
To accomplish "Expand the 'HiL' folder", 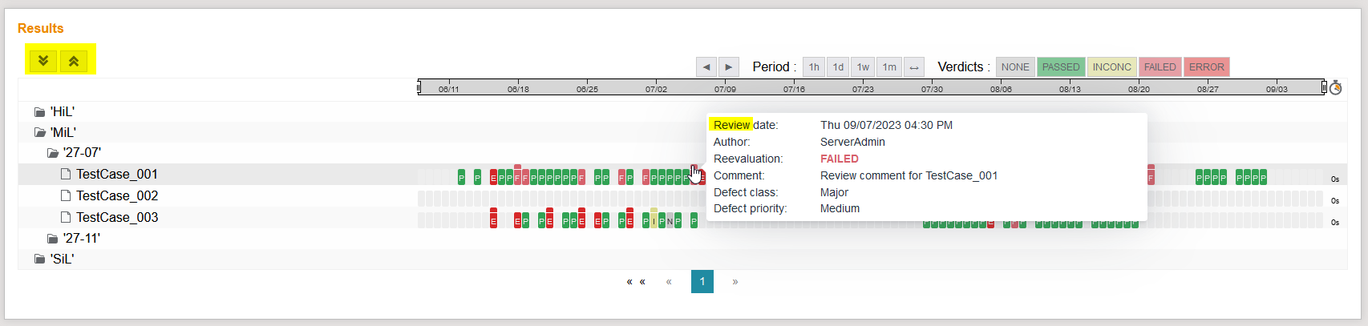I will [39, 112].
